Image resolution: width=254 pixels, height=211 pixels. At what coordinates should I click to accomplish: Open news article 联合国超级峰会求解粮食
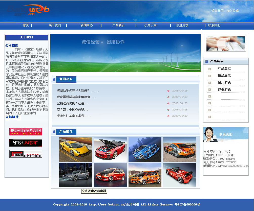(77, 97)
